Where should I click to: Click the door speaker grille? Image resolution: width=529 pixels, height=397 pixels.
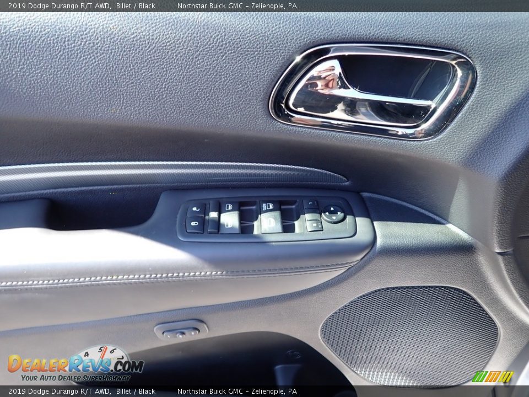click(x=409, y=336)
